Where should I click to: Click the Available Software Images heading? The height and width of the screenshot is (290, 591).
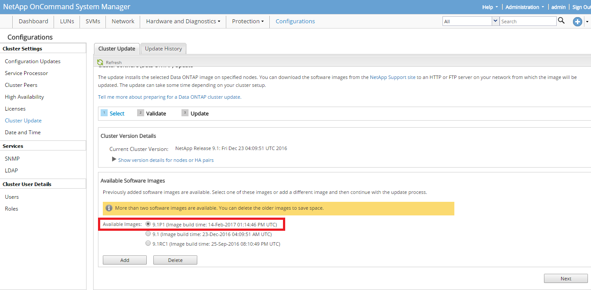coord(133,181)
